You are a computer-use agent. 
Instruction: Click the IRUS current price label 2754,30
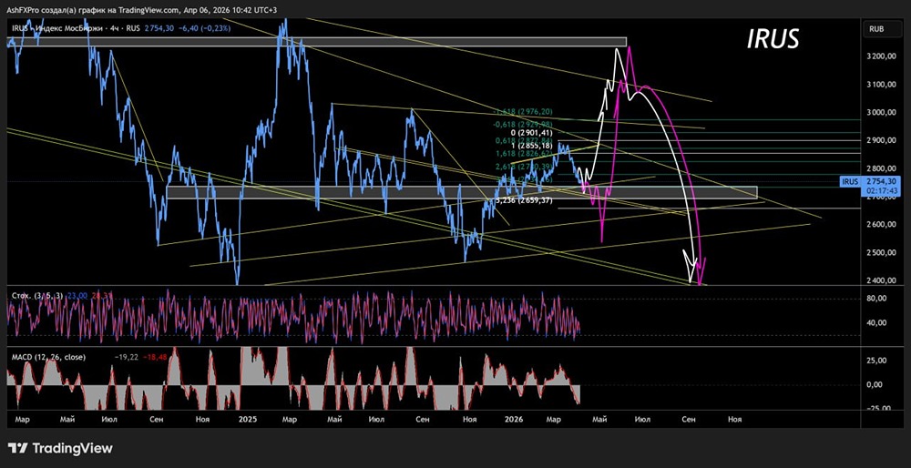883,182
